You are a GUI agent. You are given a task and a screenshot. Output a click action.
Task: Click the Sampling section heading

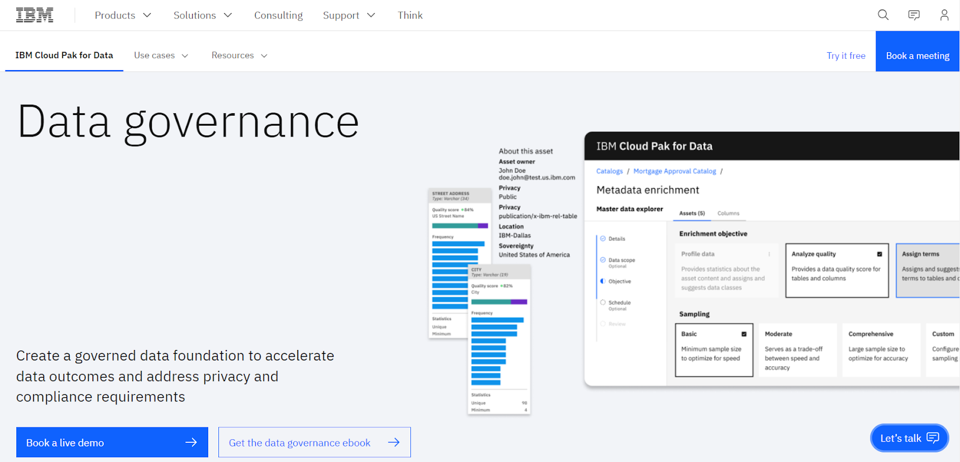pos(694,314)
